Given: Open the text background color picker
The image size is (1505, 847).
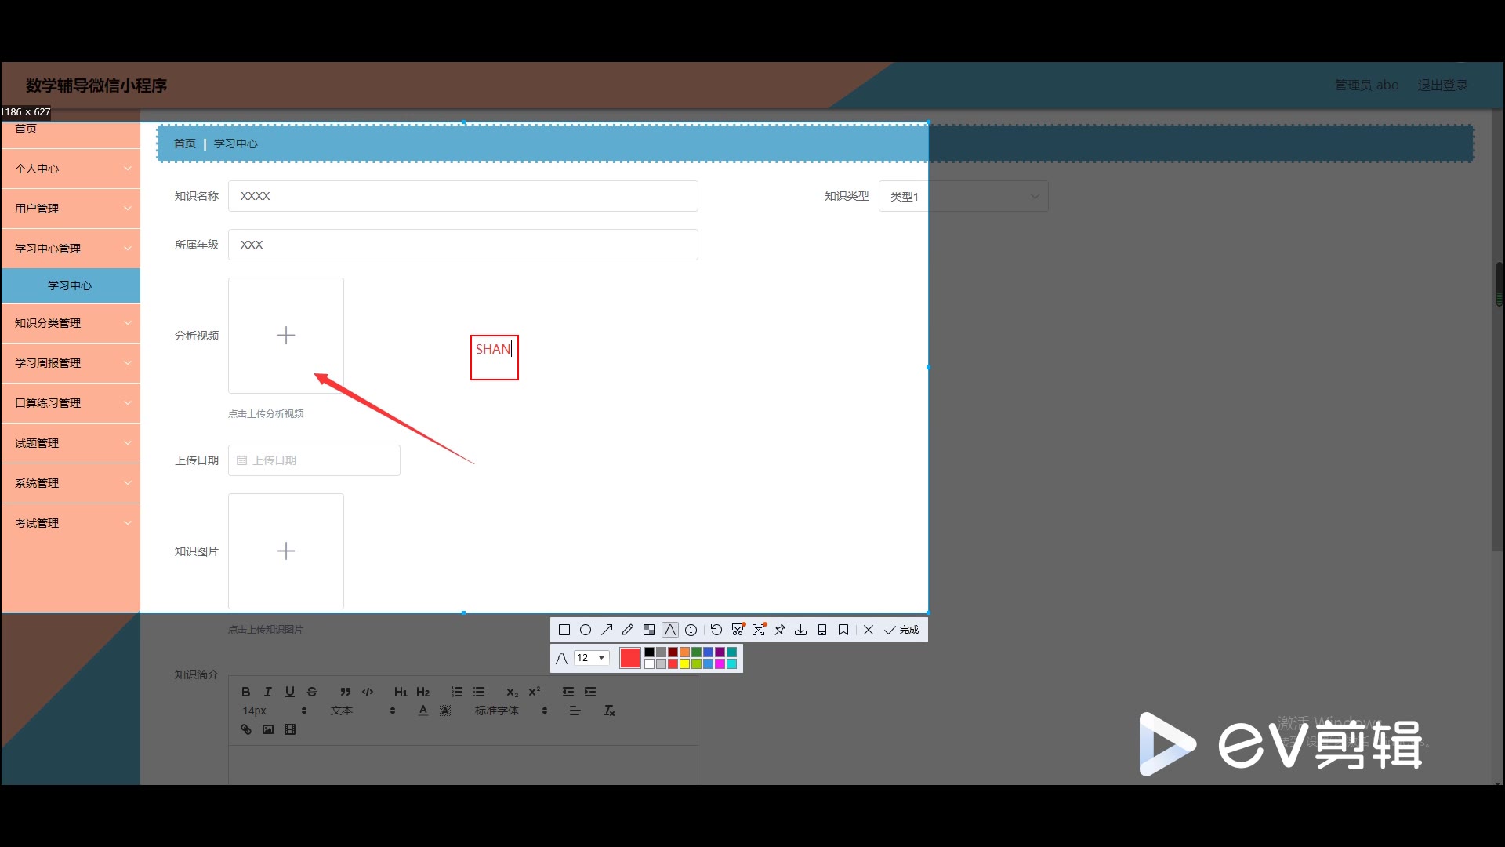Looking at the screenshot, I should pos(444,711).
